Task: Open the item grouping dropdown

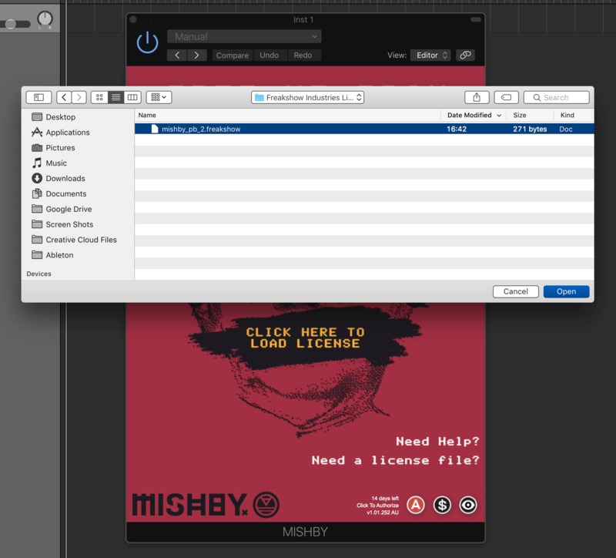Action: [x=159, y=97]
